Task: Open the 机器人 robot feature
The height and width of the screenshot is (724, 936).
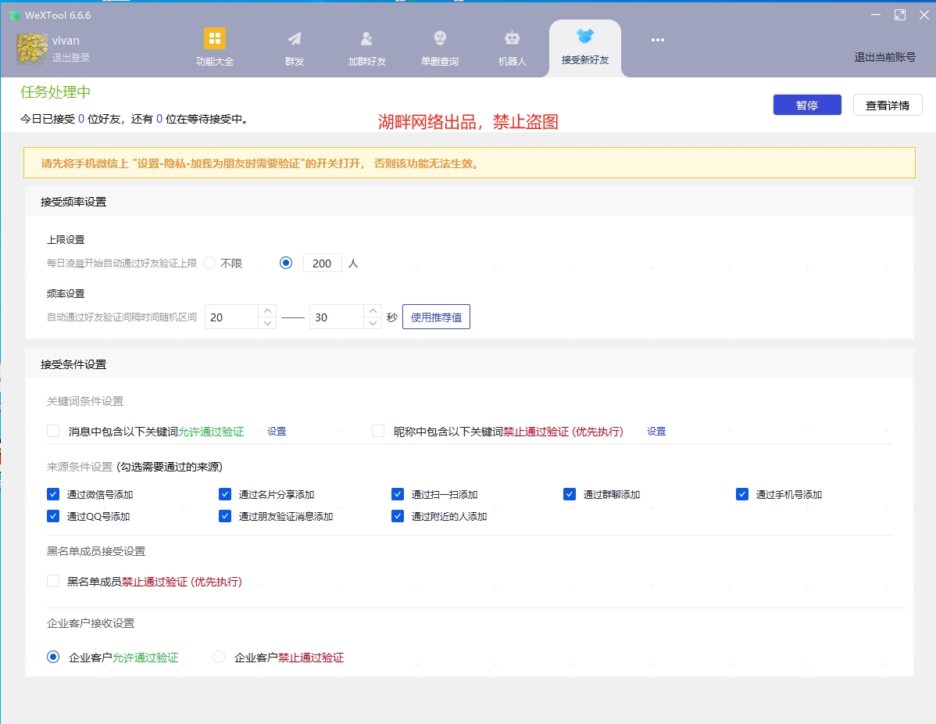Action: click(512, 47)
